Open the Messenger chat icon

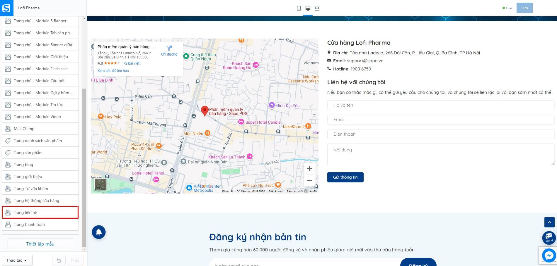tap(549, 256)
